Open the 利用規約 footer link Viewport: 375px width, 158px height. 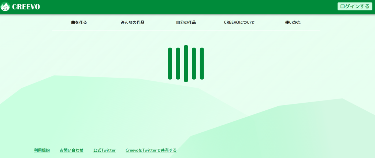(42, 150)
